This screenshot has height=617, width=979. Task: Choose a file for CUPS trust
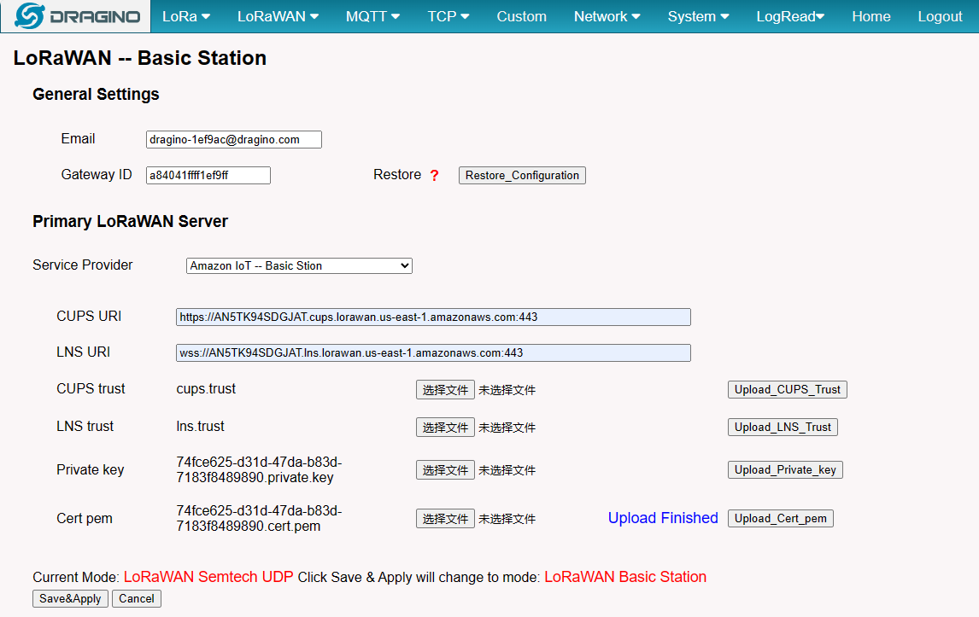tap(445, 390)
